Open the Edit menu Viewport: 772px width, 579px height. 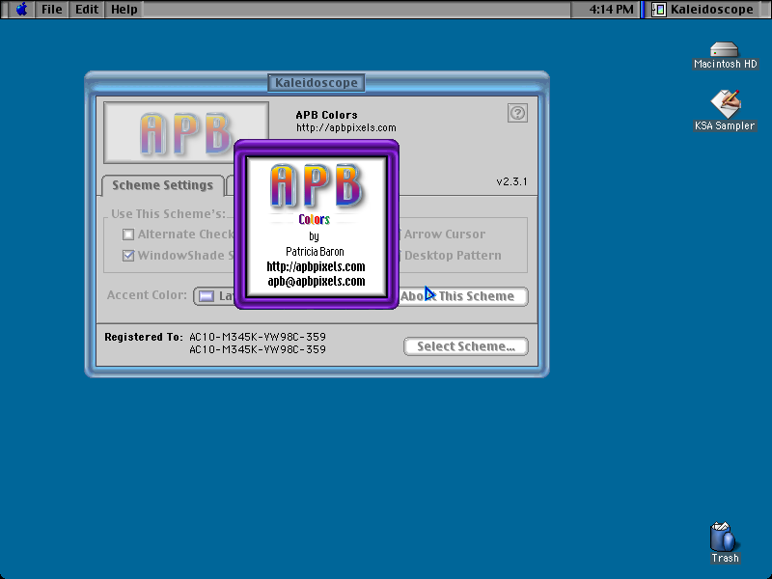(87, 10)
